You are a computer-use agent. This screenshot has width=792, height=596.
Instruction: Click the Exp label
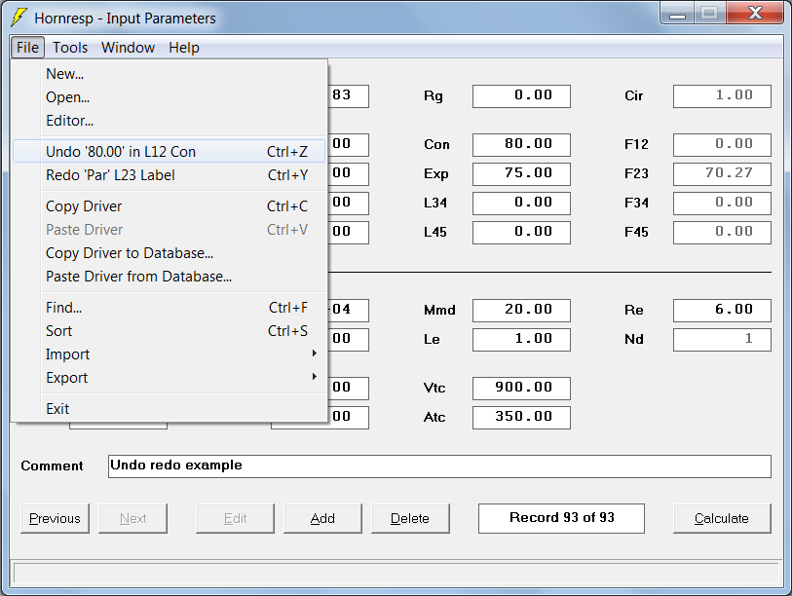(435, 174)
